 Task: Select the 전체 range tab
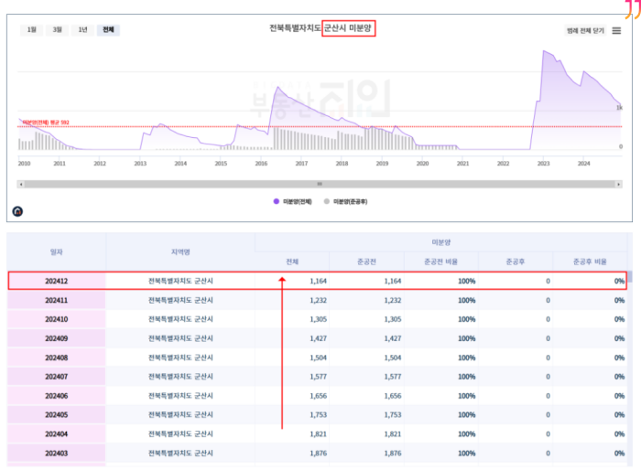click(108, 30)
